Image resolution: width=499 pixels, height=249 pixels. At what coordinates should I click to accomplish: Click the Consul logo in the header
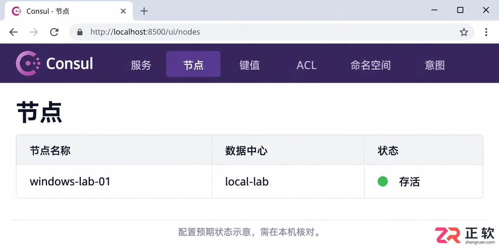point(28,63)
